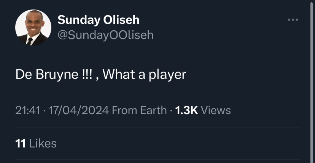
Task: Click the "Views" label
Action: [x=216, y=110]
